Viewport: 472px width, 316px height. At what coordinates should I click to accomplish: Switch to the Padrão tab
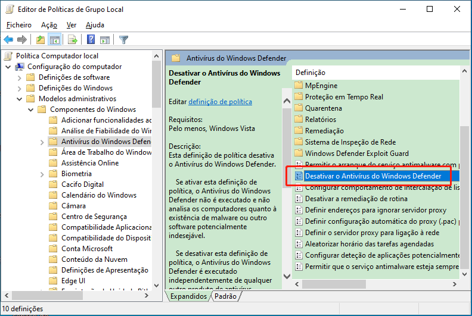pyautogui.click(x=225, y=296)
